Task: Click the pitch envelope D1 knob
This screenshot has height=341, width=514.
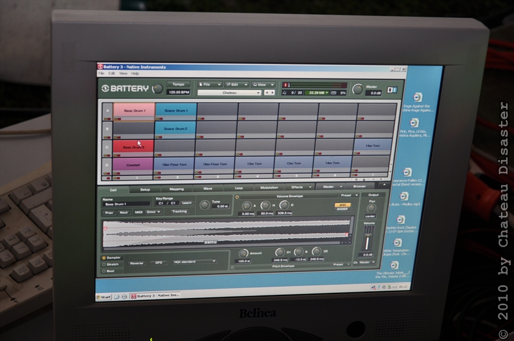Action: (x=279, y=252)
